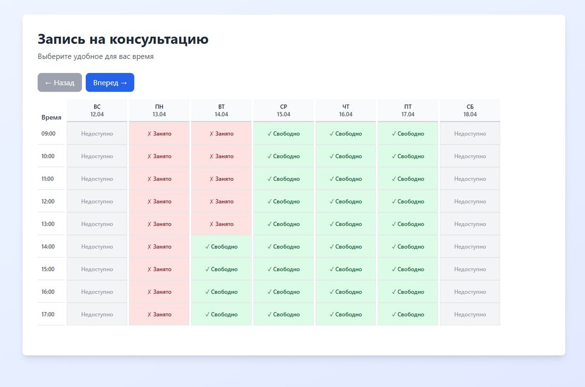
Task: Click the 16:00 Недоступно cell on СБ 18.04
Action: (469, 292)
